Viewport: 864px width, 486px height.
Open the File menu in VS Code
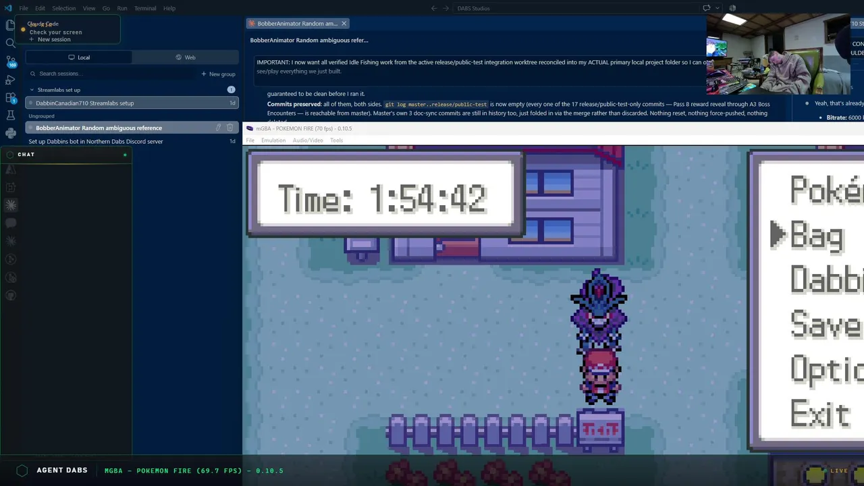coord(24,8)
